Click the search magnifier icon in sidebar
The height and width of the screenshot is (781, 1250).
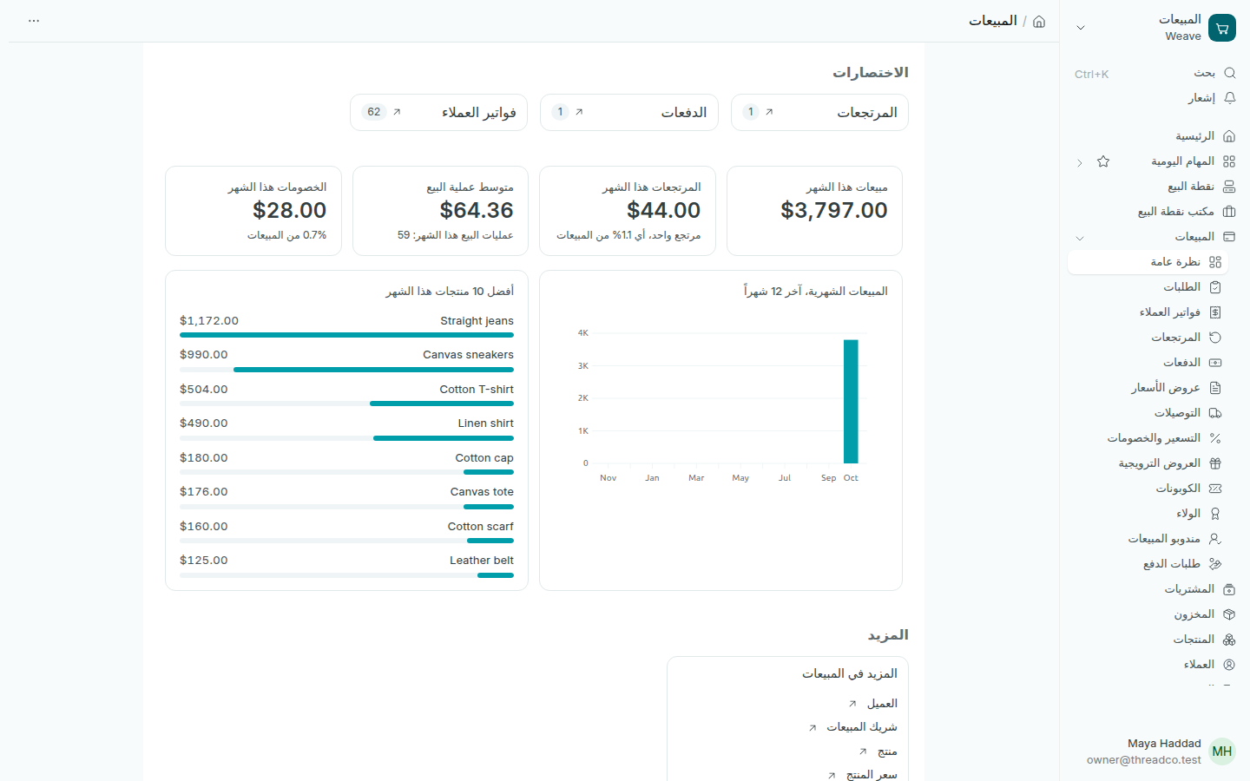coord(1229,73)
